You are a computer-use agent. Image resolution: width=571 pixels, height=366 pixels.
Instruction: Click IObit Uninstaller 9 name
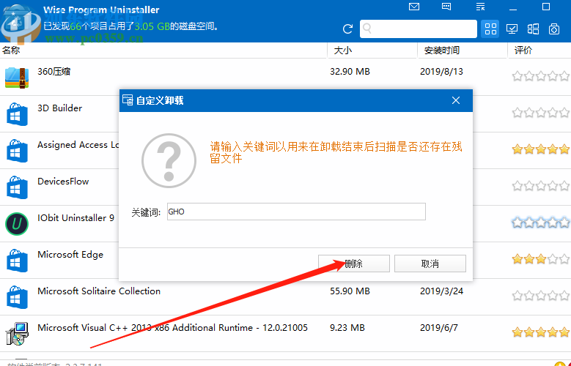(75, 218)
